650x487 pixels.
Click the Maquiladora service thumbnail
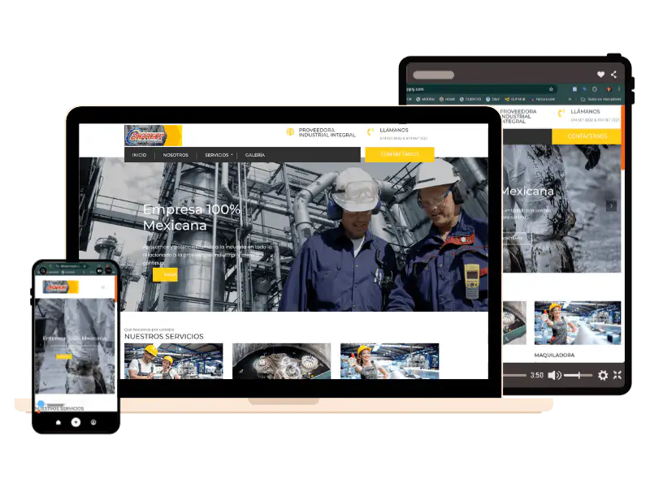click(578, 322)
